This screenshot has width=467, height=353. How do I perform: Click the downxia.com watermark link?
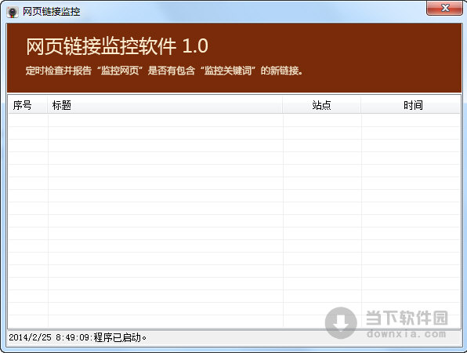pos(407,333)
